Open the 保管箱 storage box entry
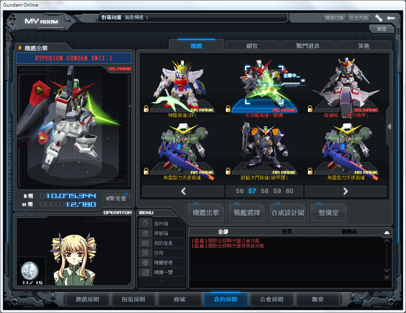 pos(161,233)
